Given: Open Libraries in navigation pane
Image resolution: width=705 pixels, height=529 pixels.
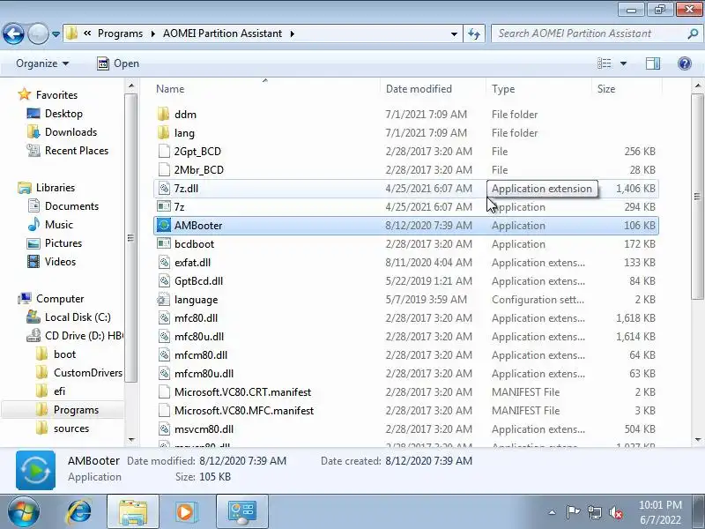Looking at the screenshot, I should (x=56, y=187).
